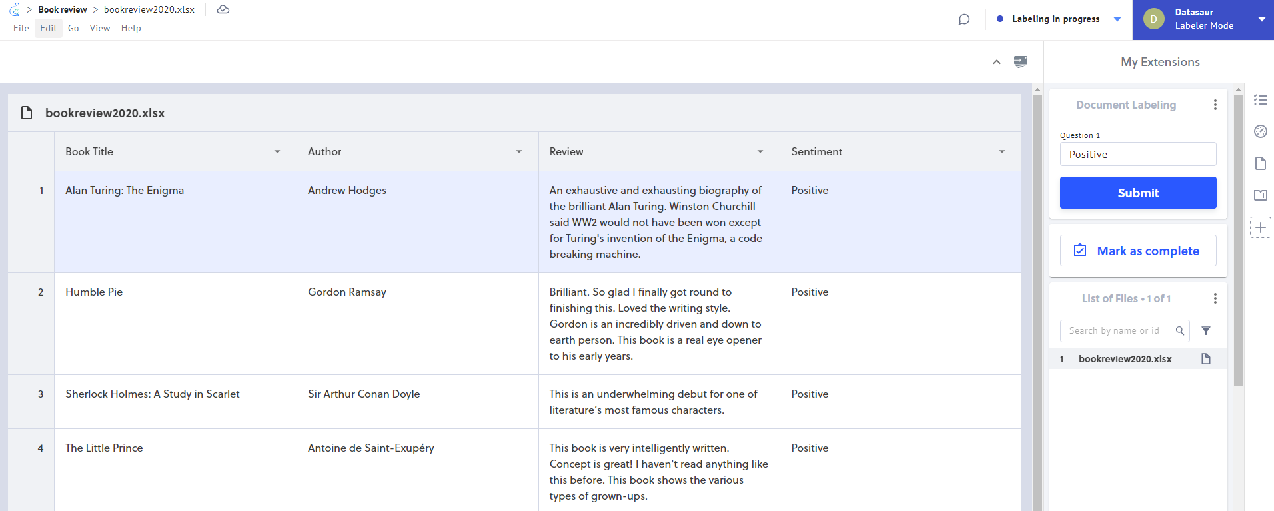Click the Datasaur logo home icon
This screenshot has height=511, width=1274.
(x=15, y=9)
